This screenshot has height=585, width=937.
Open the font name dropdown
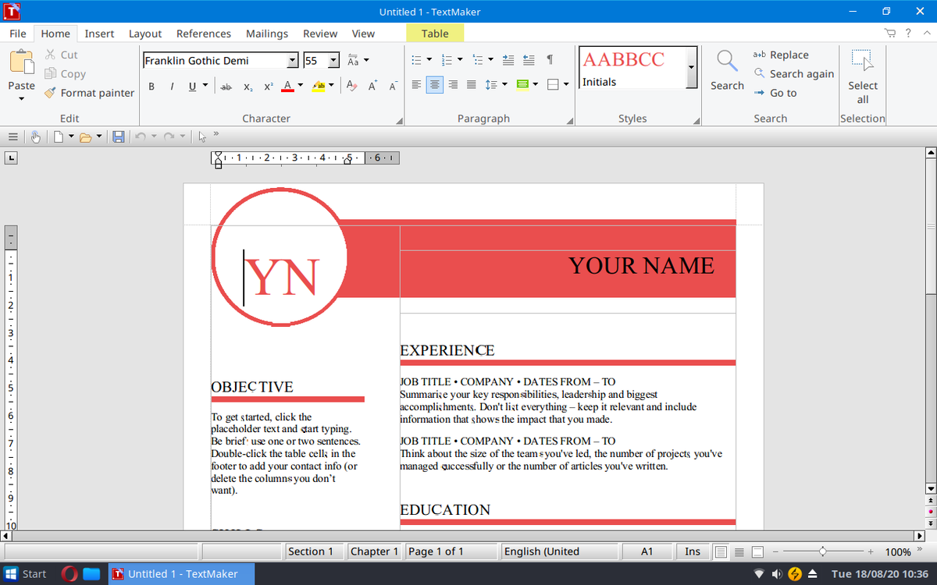coord(293,59)
